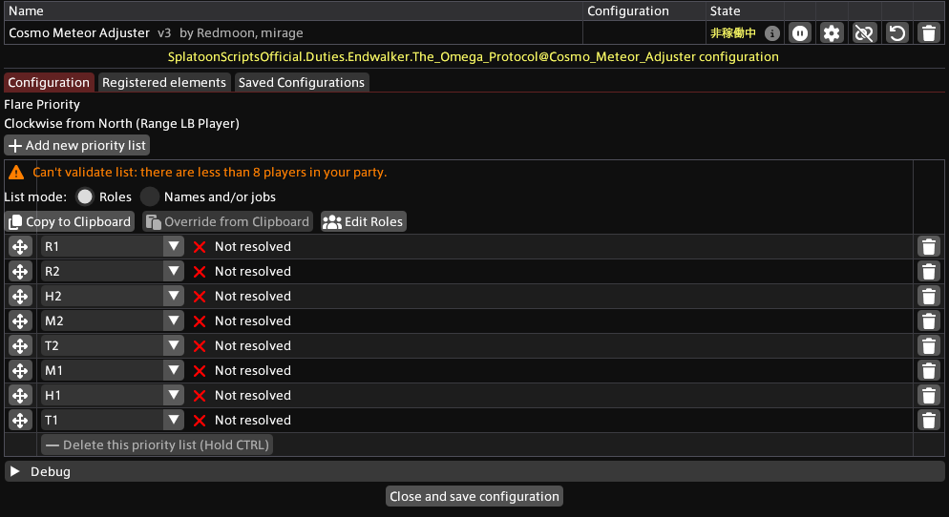Click Edit Roles button
Image resolution: width=949 pixels, height=517 pixels.
point(363,222)
